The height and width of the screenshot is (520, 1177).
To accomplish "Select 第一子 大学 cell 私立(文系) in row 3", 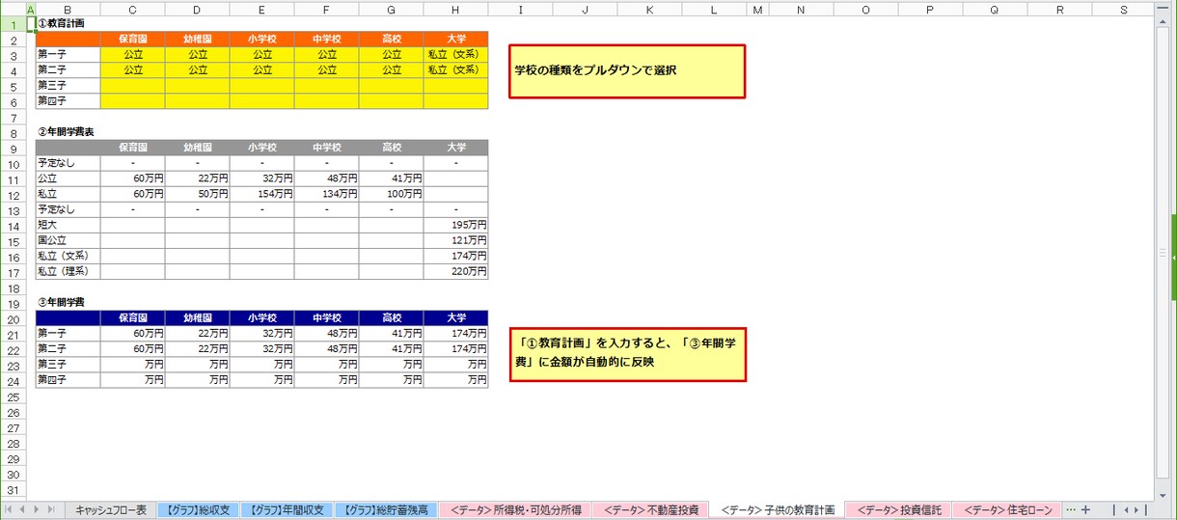I will (x=455, y=55).
